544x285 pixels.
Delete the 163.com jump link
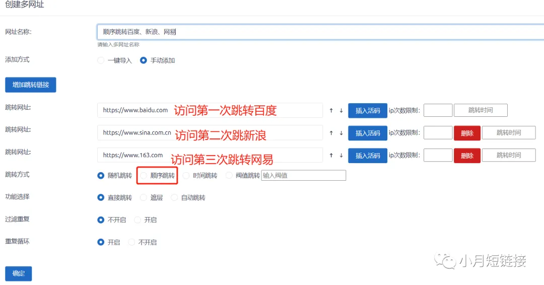coord(467,156)
